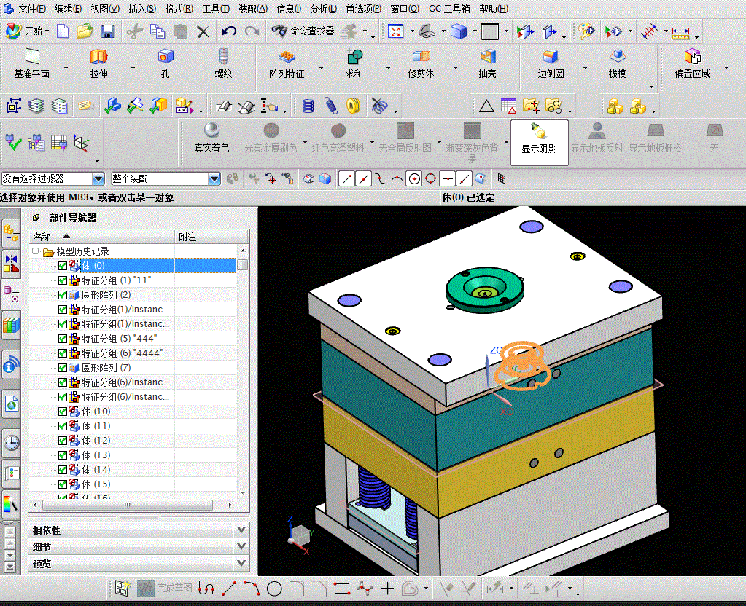Screen dimensions: 746x606
Task: Click the navigator horizontal scrollbar
Action: pyautogui.click(x=128, y=505)
